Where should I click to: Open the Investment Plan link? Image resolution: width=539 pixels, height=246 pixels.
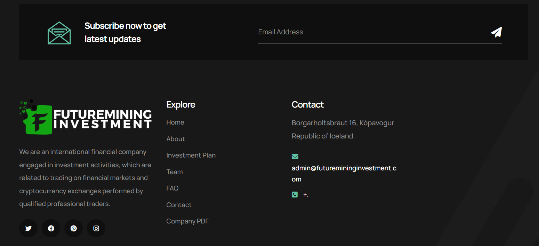[191, 155]
